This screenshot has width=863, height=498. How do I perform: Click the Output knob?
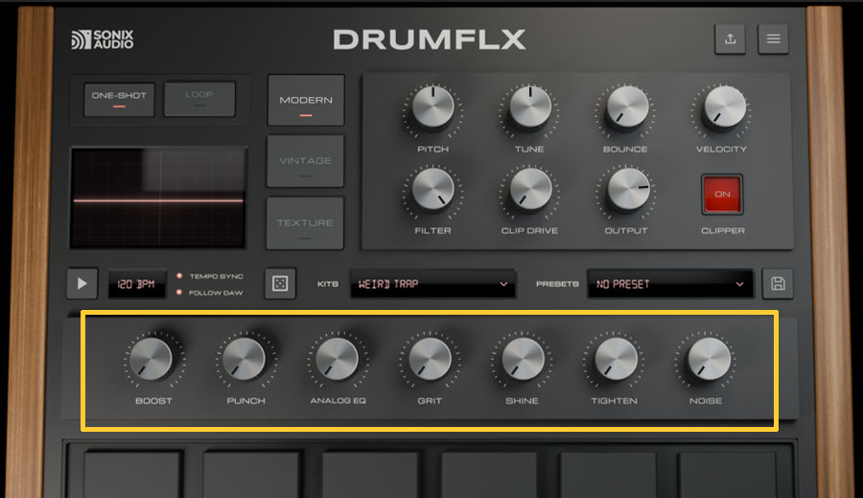pyautogui.click(x=627, y=190)
